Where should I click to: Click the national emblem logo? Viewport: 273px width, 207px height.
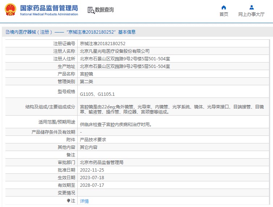click(11, 9)
